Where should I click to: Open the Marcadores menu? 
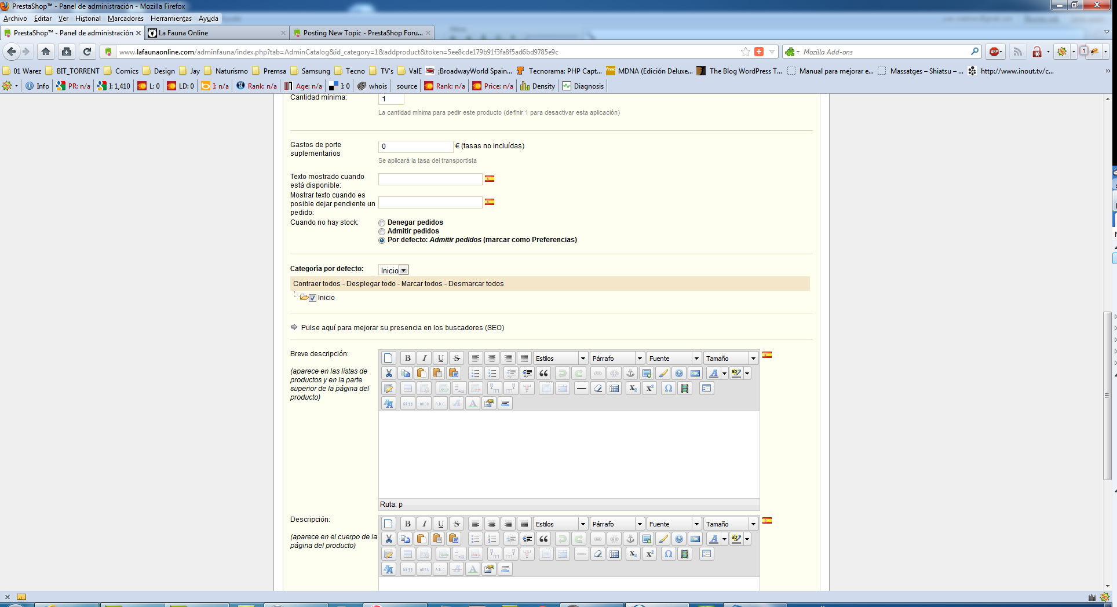pos(125,19)
